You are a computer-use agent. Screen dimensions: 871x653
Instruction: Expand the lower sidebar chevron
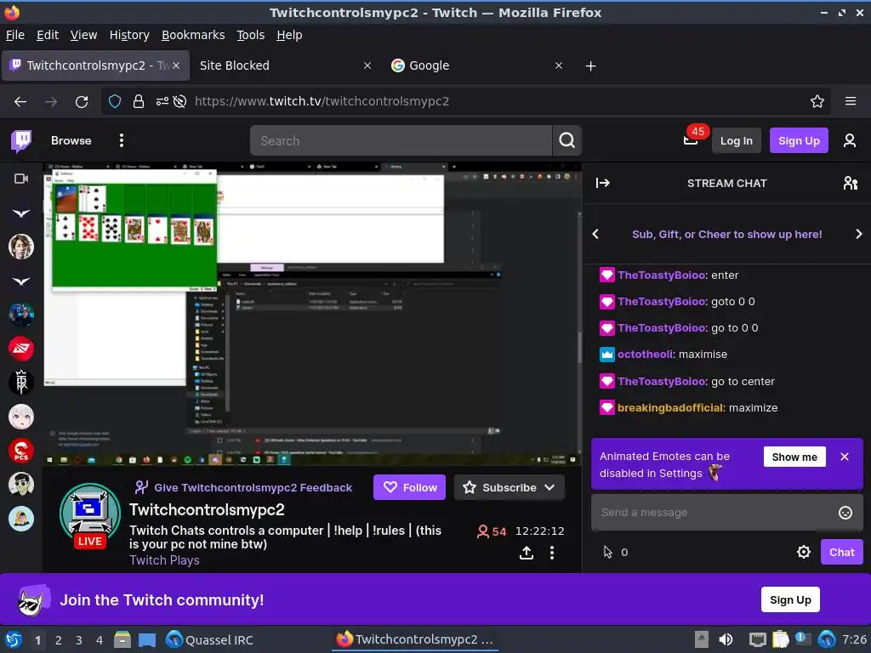[x=21, y=281]
